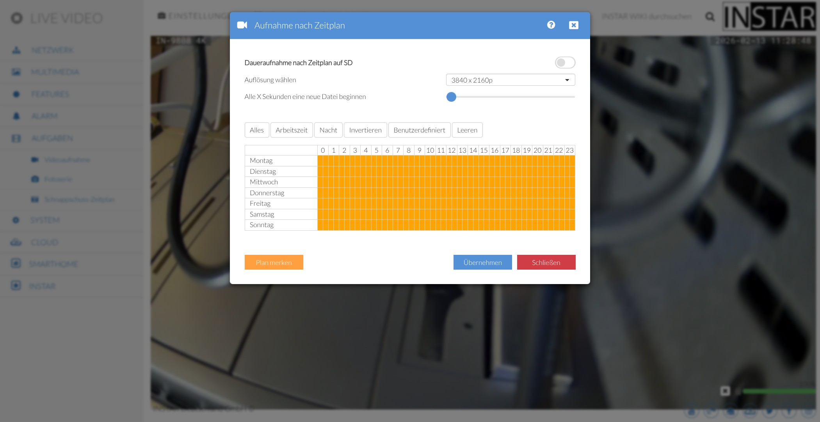820x422 pixels.
Task: Select the Alles schedule preset
Action: (256, 130)
